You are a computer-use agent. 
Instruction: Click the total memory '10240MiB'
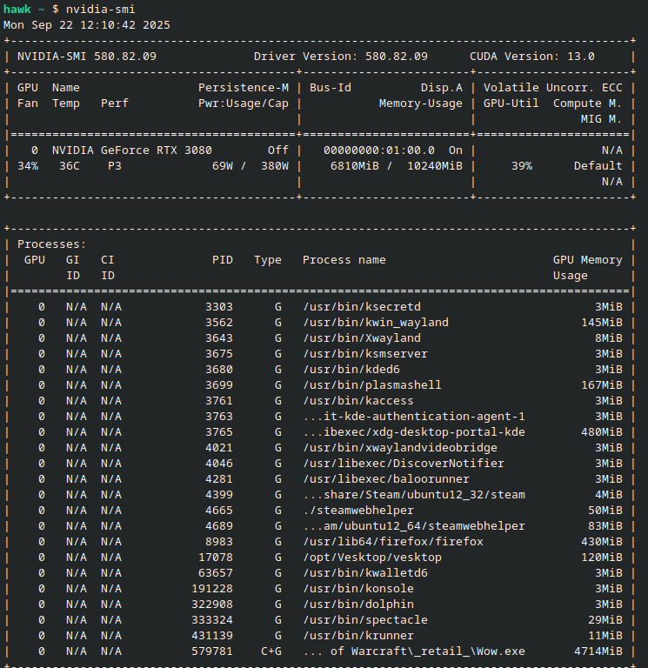tap(435, 166)
